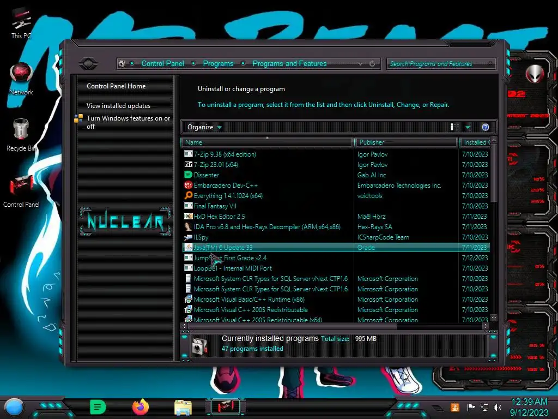
Task: Open Control Panel Home link
Action: pyautogui.click(x=116, y=86)
